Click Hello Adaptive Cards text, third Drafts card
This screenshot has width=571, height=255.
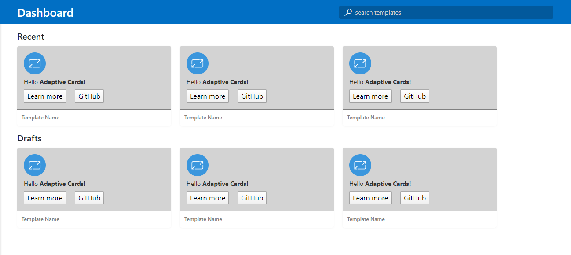click(380, 184)
